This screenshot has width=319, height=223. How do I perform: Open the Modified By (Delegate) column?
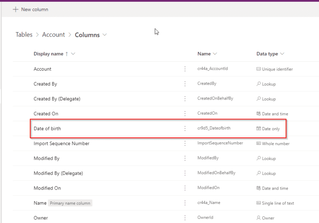pyautogui.click(x=58, y=173)
